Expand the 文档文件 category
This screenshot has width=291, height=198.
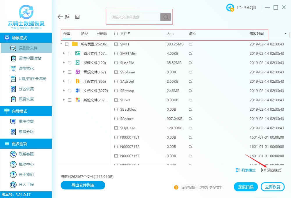pos(64,91)
